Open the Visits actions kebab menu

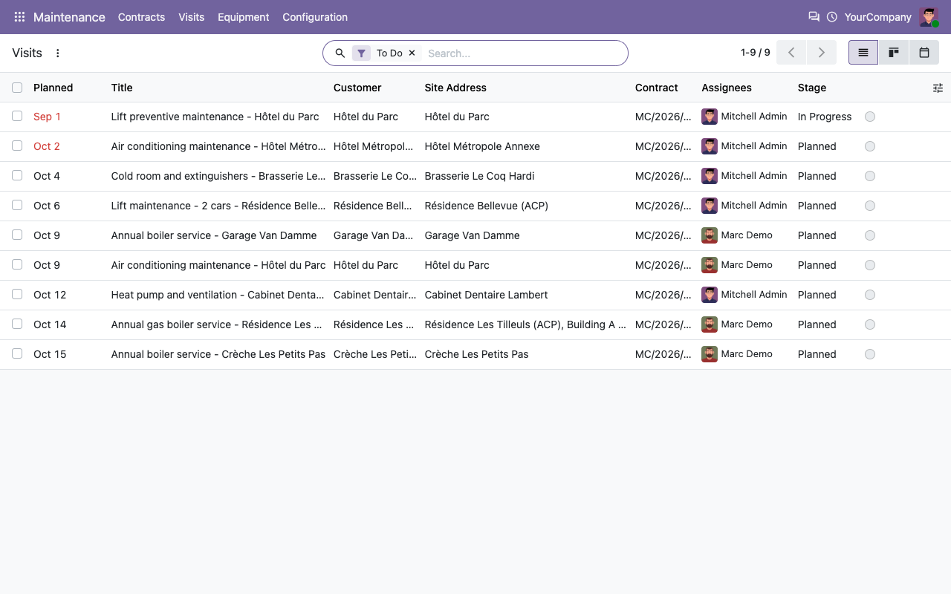pyautogui.click(x=58, y=53)
